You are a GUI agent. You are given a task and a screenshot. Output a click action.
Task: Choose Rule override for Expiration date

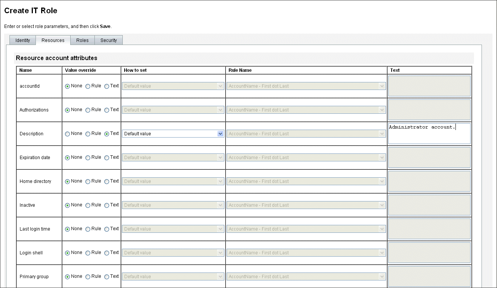(88, 158)
